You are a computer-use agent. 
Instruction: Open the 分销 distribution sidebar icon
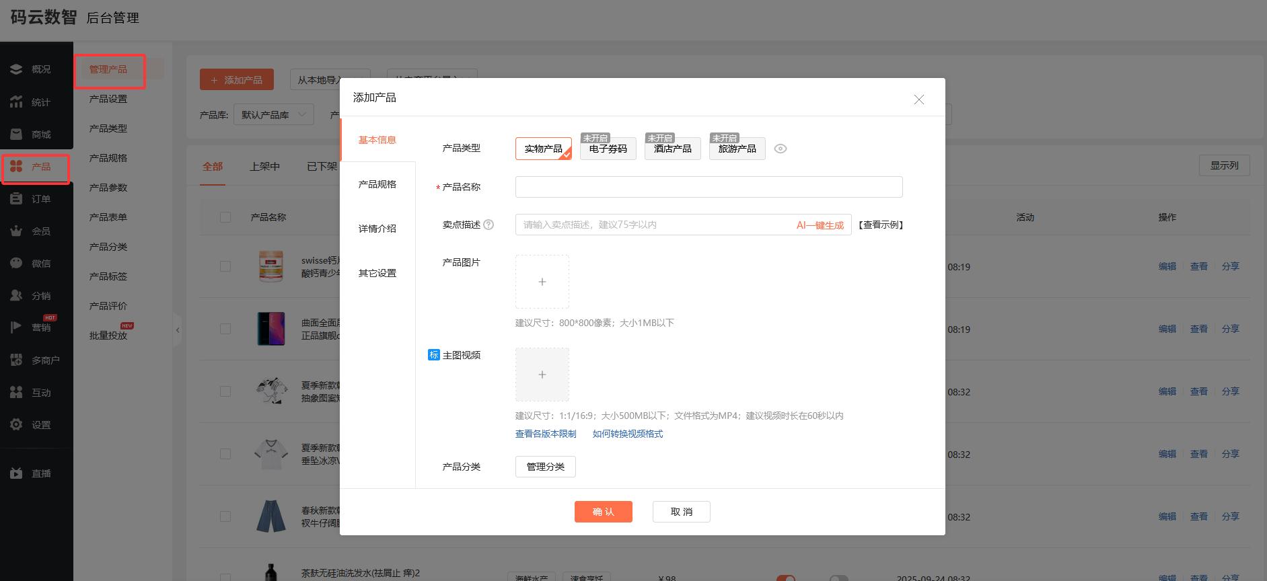[16, 295]
